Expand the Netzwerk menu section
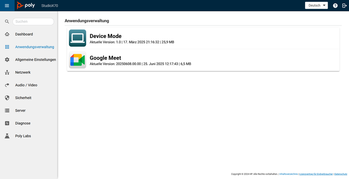This screenshot has width=349, height=179. [22, 72]
